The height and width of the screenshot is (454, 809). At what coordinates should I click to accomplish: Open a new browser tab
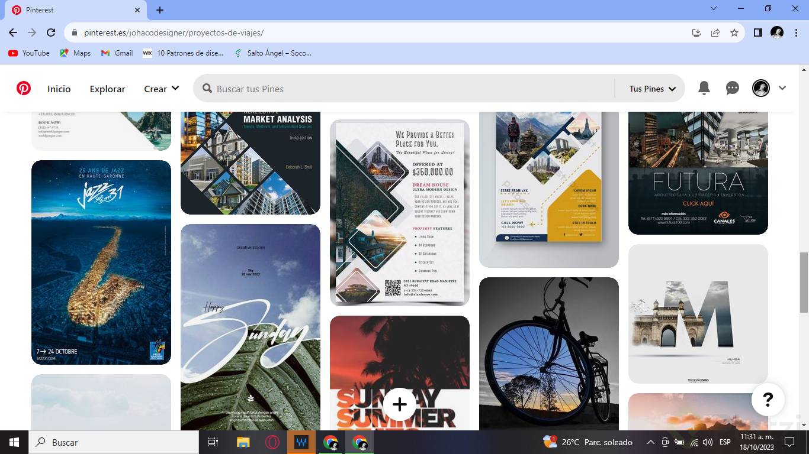click(160, 10)
